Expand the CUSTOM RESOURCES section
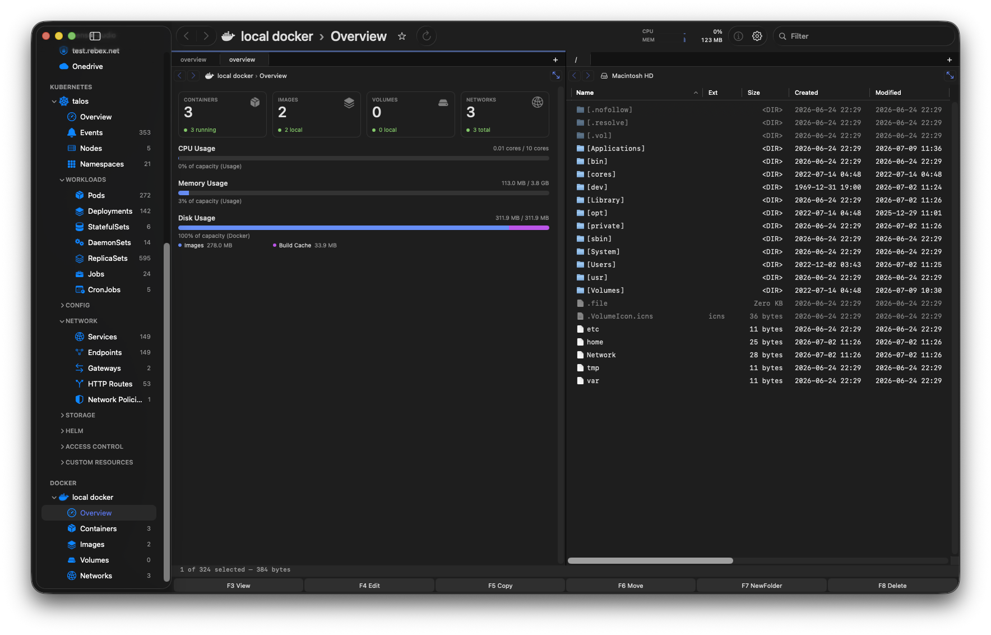Image resolution: width=991 pixels, height=635 pixels. pyautogui.click(x=62, y=462)
